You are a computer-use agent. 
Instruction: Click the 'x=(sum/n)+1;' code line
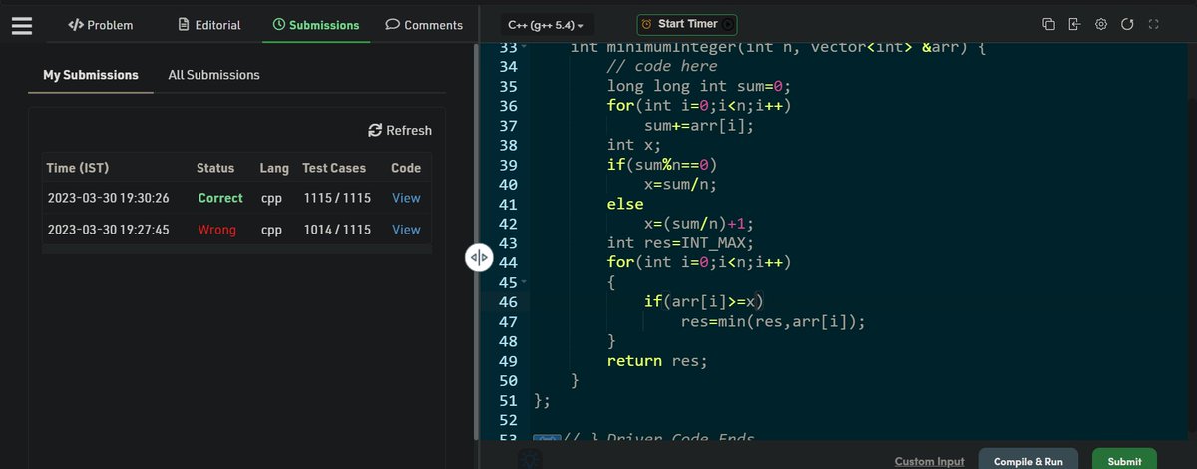[699, 224]
